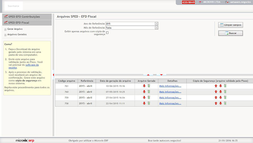Upload backup copy for file 760
Screen dimensions: 253x143
pyautogui.click(x=216, y=92)
